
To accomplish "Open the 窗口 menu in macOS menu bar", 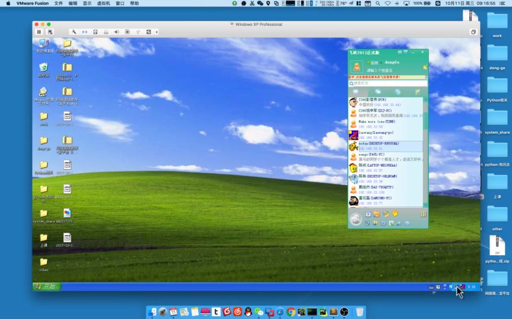I will click(120, 3).
